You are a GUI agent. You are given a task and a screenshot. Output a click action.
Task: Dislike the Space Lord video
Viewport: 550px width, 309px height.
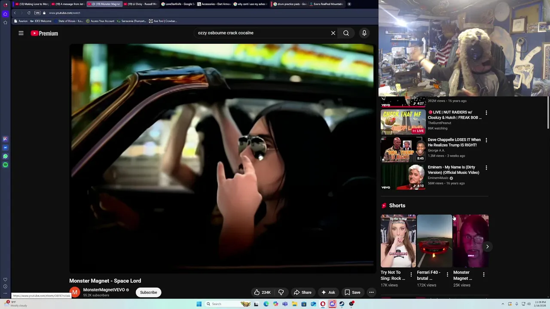coord(281,292)
